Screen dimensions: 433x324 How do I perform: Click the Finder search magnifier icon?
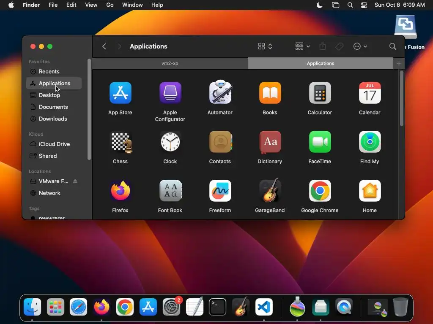coord(392,46)
